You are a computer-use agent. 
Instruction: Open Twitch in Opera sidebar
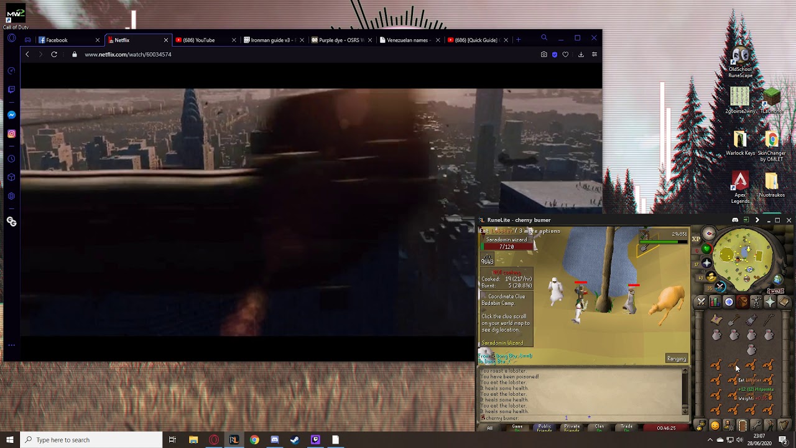[11, 90]
